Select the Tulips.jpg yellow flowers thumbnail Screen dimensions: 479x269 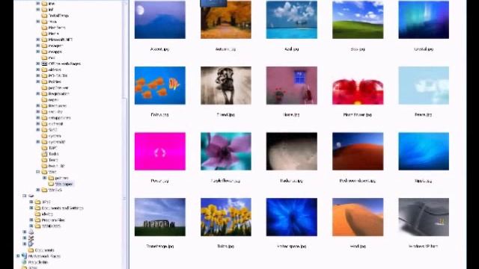226,217
